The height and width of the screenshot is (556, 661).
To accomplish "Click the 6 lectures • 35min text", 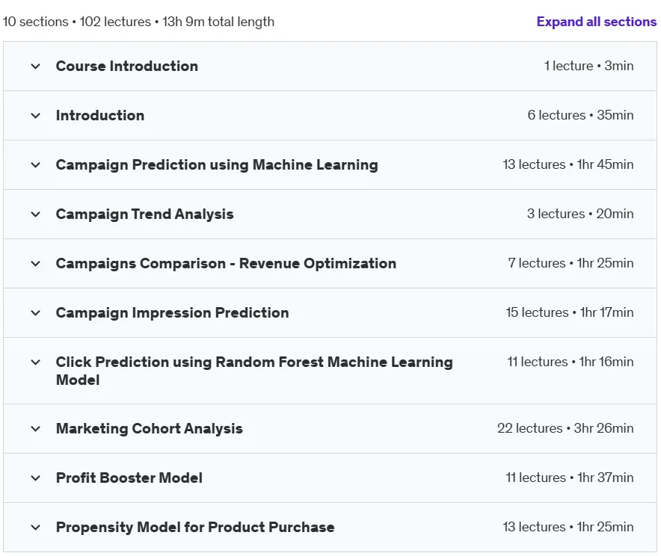I will (x=580, y=115).
